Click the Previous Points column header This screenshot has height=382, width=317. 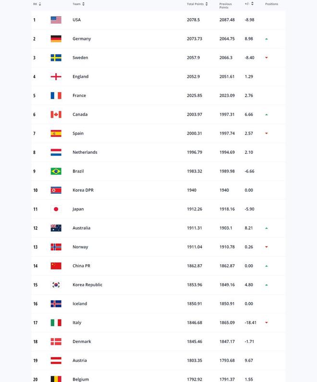(x=225, y=6)
